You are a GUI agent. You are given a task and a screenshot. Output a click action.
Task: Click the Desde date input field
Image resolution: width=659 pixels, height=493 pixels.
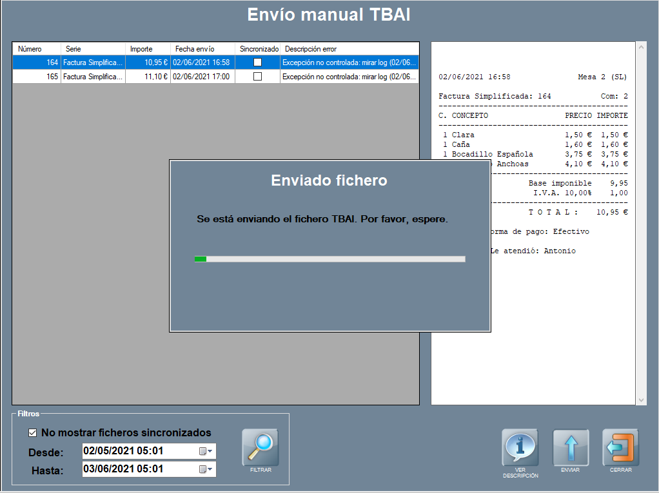pyautogui.click(x=139, y=451)
